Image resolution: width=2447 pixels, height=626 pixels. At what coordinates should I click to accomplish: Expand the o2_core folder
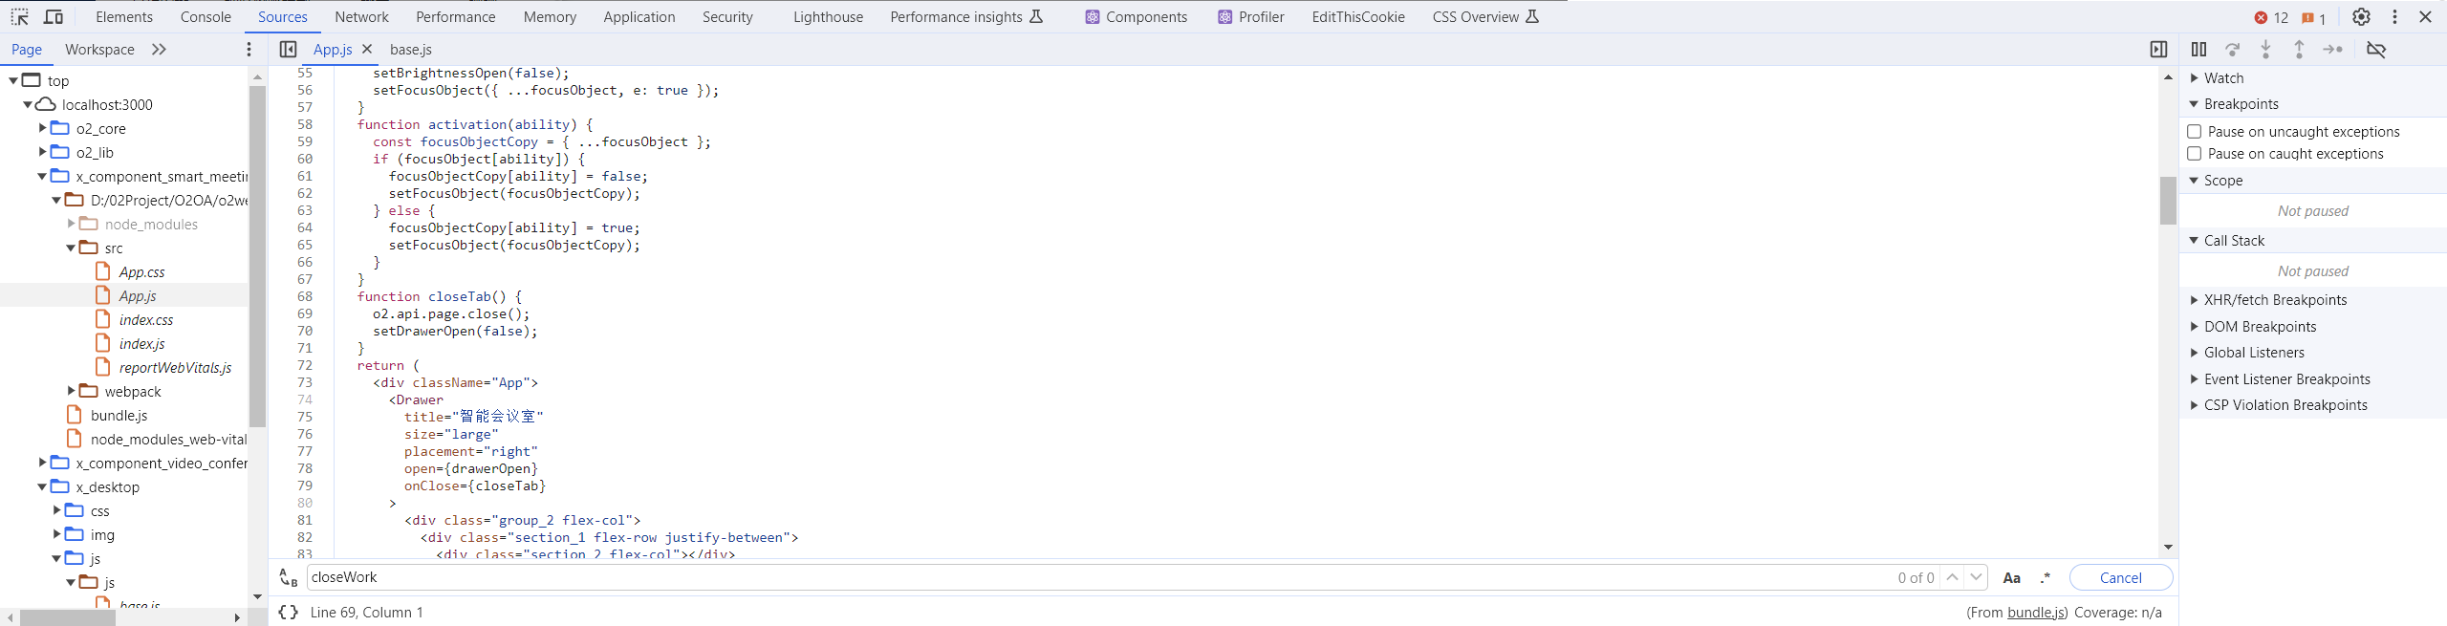[x=42, y=127]
